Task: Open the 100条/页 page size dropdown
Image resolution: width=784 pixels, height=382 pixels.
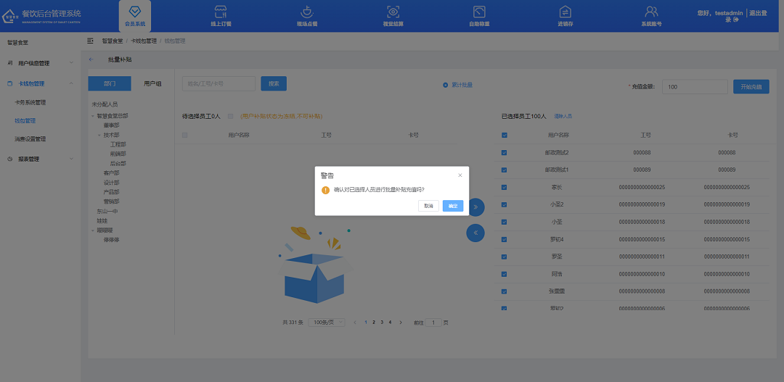Action: 327,322
